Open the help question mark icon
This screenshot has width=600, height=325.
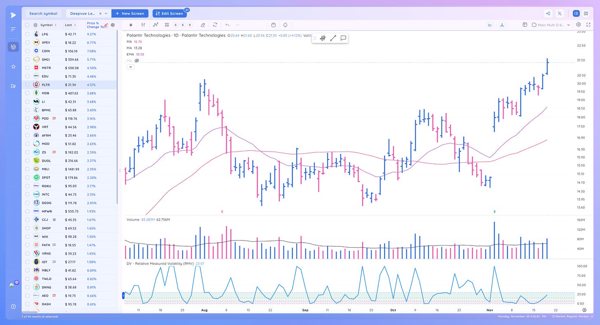13,306
